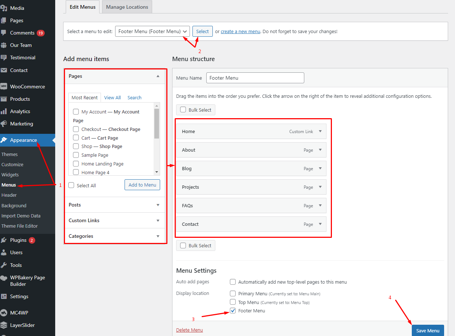Open the comments count badge 19

(x=40, y=33)
